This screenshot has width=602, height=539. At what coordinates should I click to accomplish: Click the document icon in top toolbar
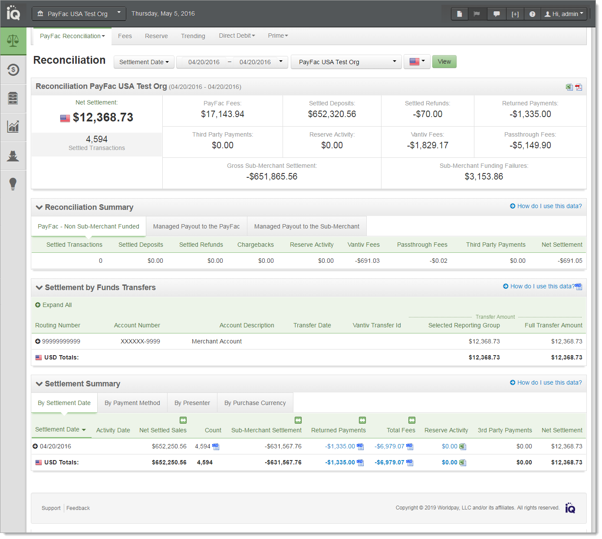pos(460,14)
